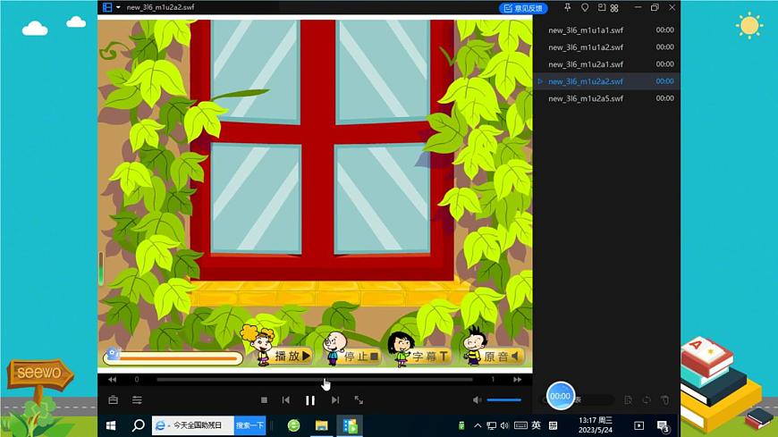
Task: Open Windows search magnifier icon
Action: coord(138,425)
